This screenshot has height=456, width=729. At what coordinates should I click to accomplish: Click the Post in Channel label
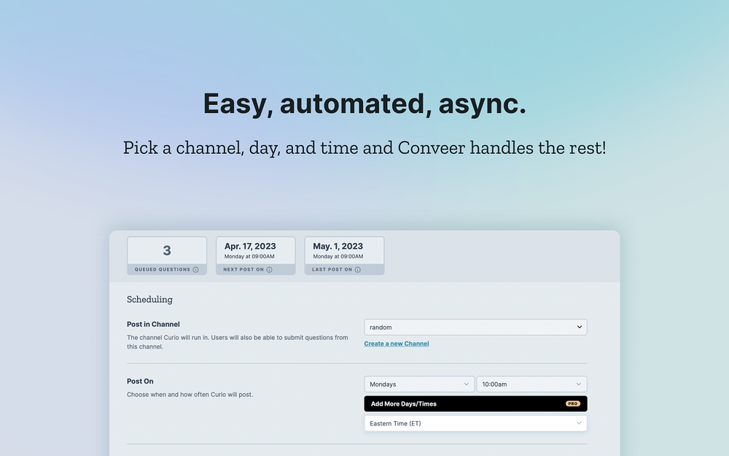pos(153,325)
